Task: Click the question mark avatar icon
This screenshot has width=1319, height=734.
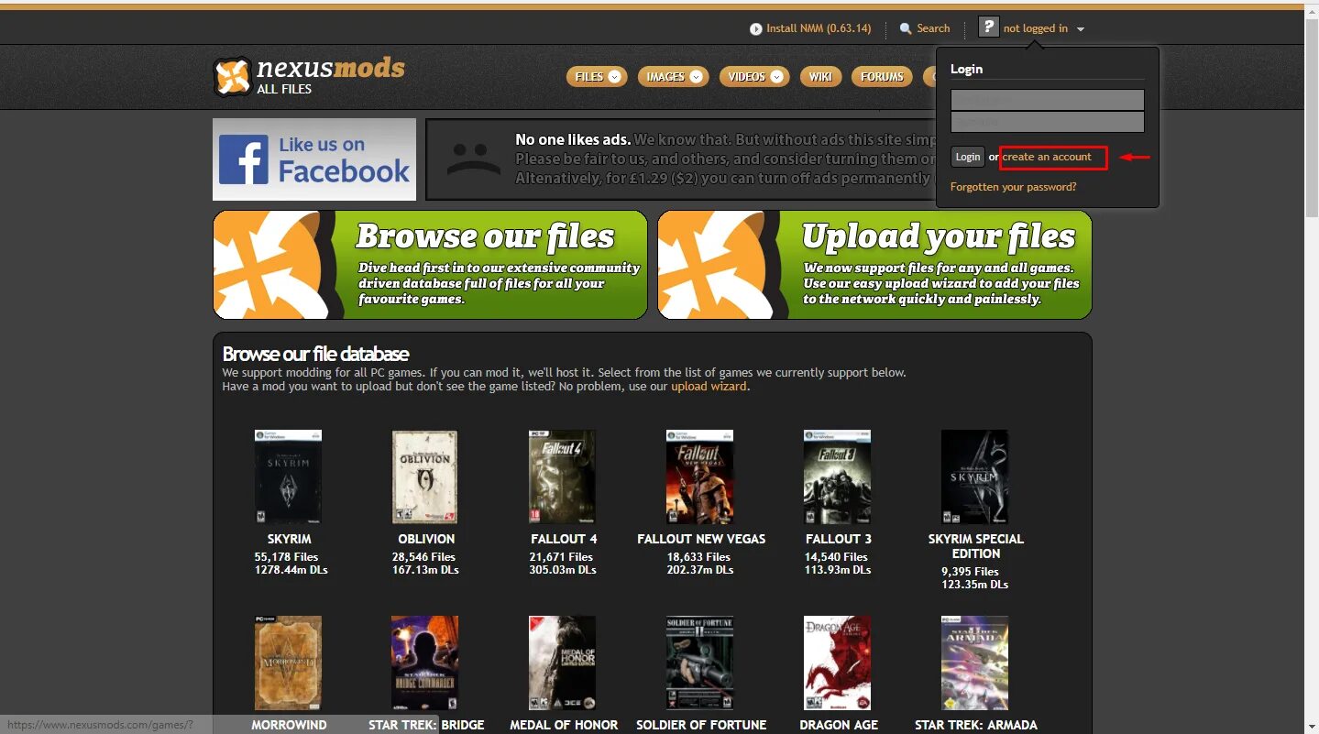Action: (988, 27)
